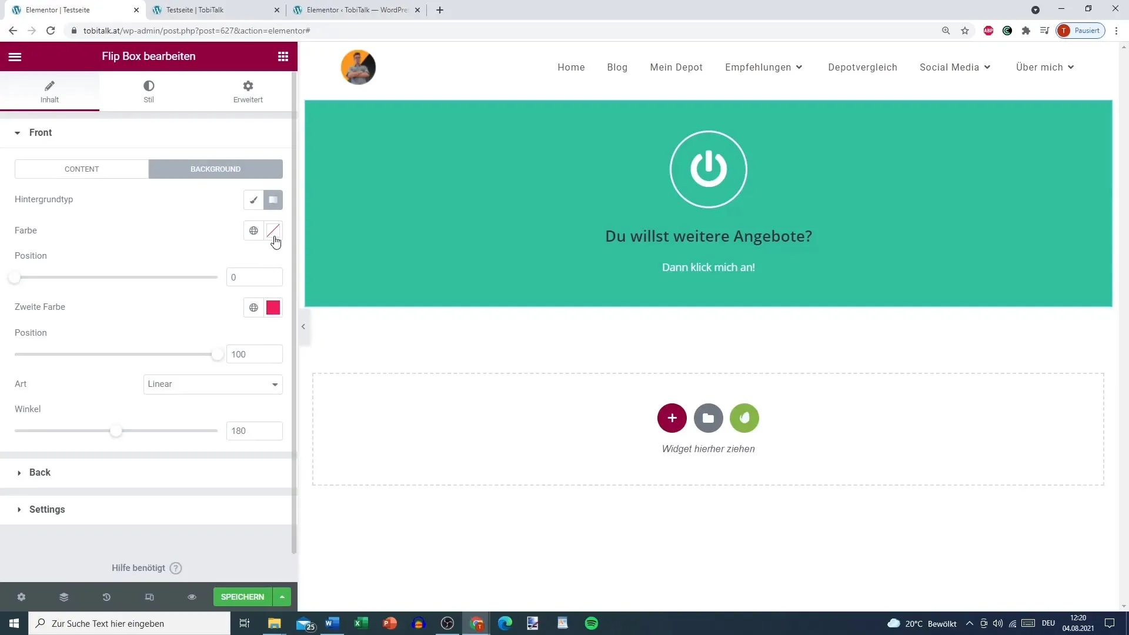1129x635 pixels.
Task: Click the color picker globe icon for Farbe
Action: pyautogui.click(x=253, y=230)
